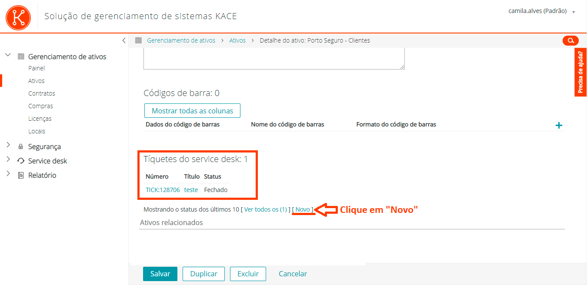Viewport: 587px width, 285px height.
Task: Click the Número column header
Action: click(x=157, y=177)
